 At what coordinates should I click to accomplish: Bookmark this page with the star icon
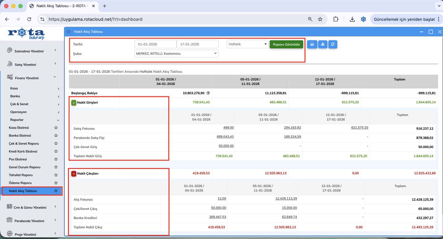coord(320,19)
